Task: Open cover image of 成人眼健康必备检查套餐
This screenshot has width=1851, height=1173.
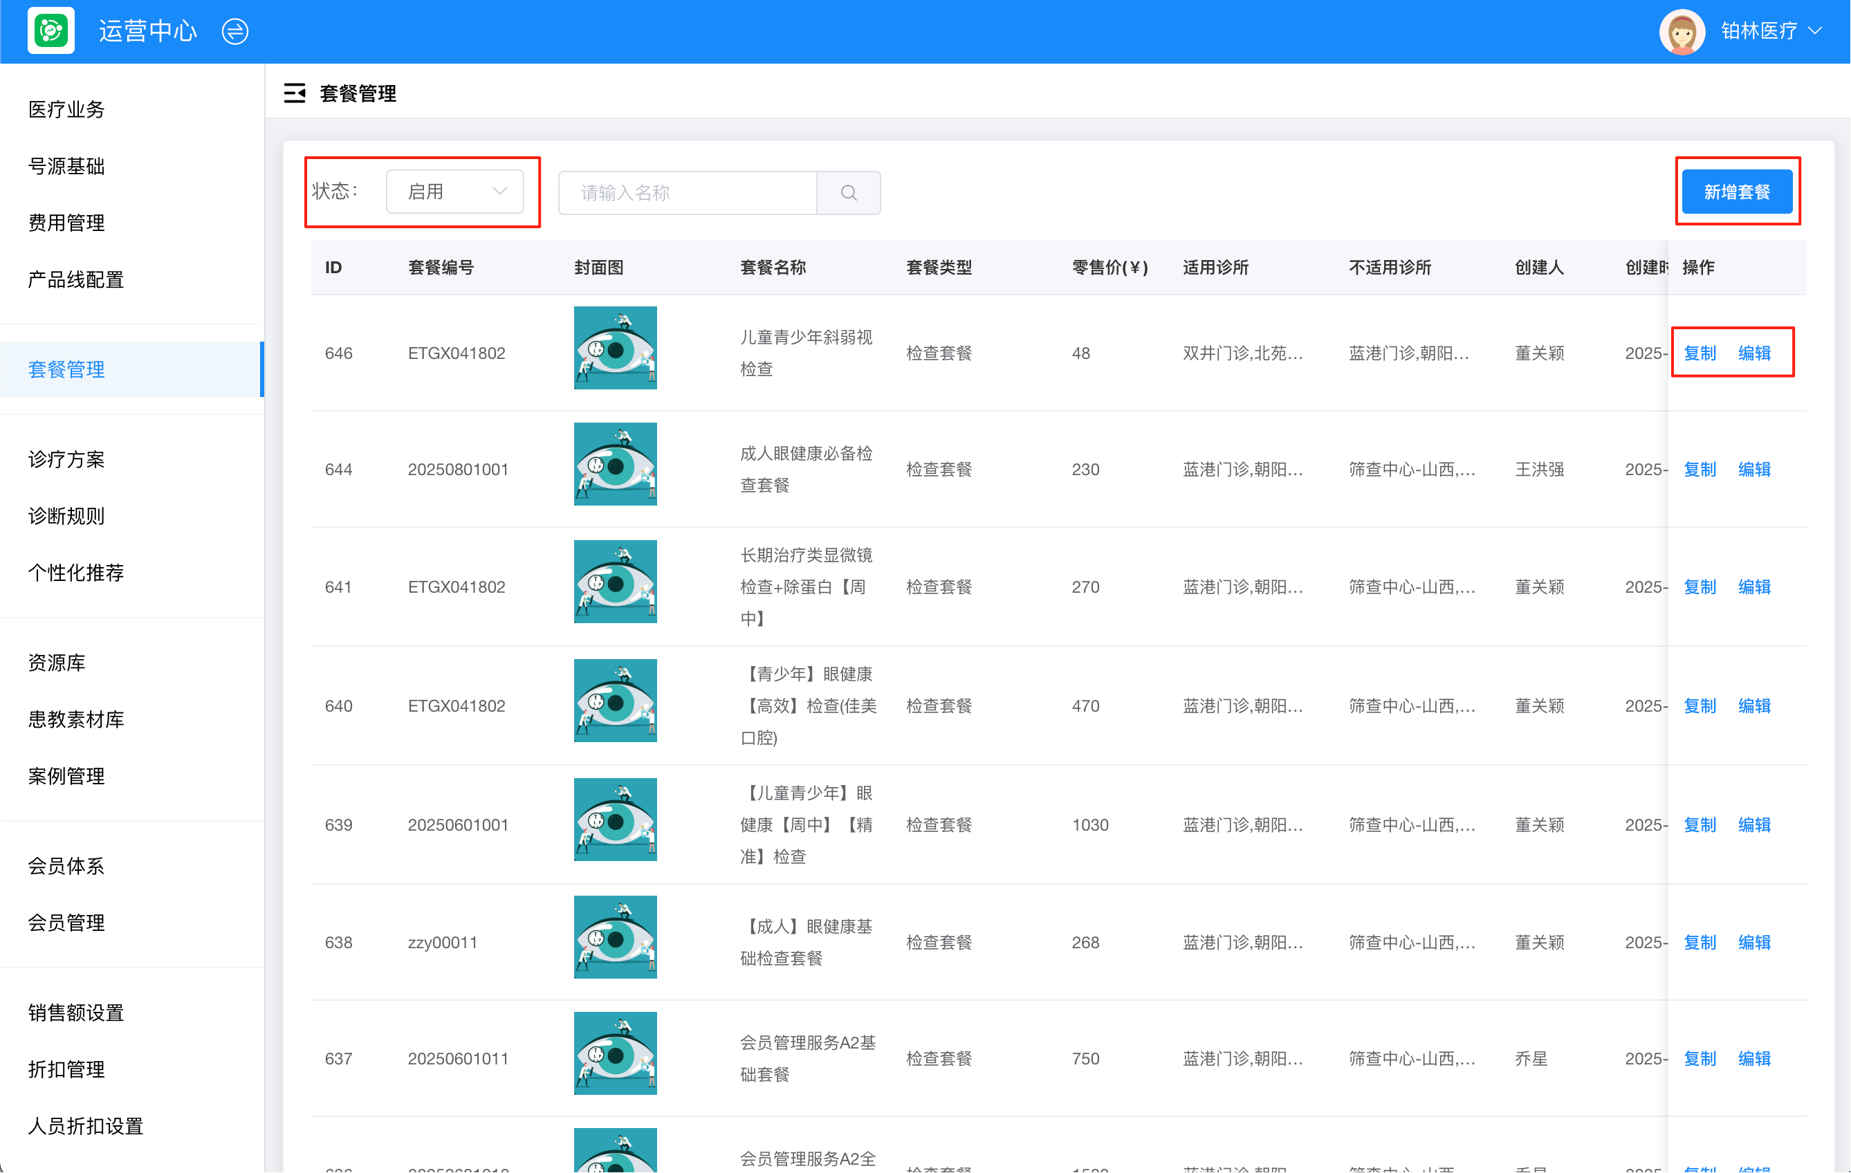Action: (615, 464)
